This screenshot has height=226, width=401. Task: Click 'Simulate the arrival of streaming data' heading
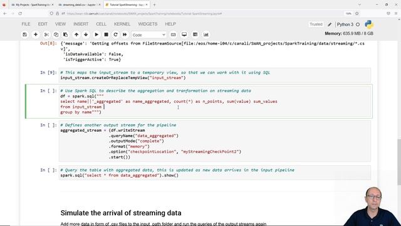tap(121, 213)
